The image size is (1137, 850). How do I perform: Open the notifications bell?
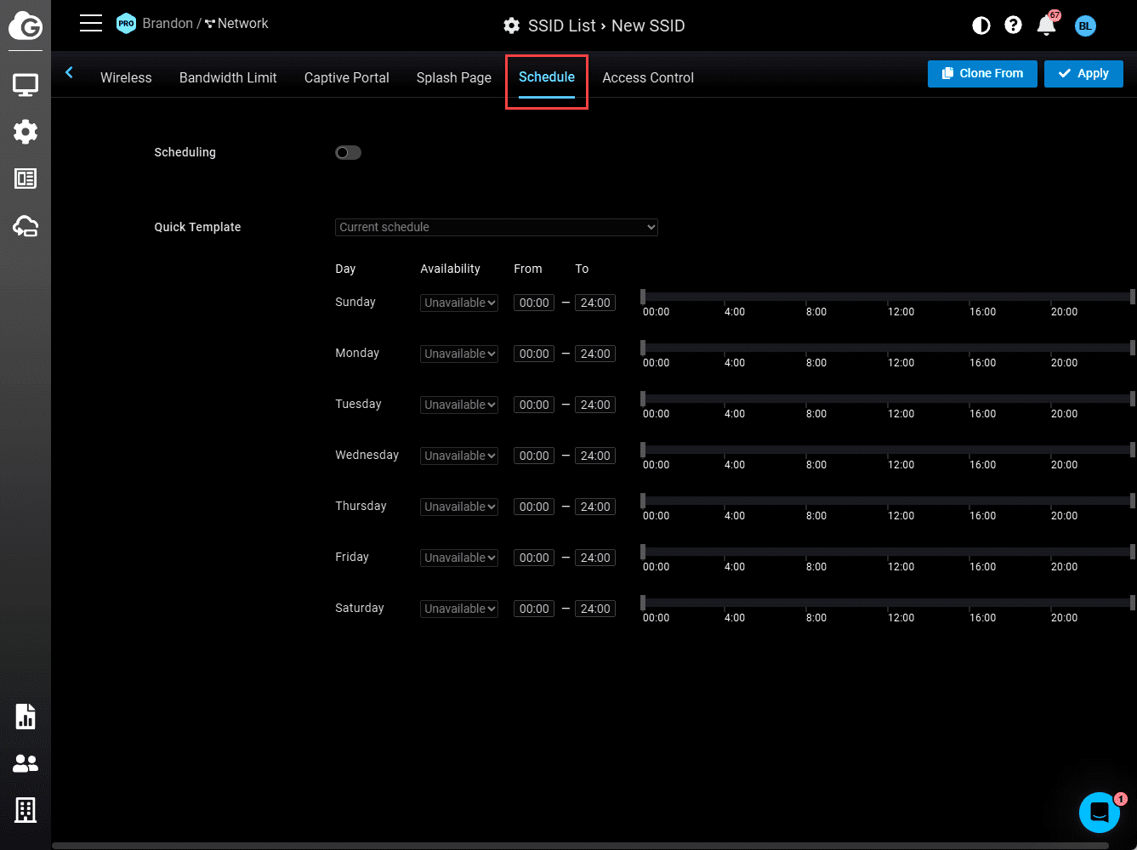pos(1047,25)
